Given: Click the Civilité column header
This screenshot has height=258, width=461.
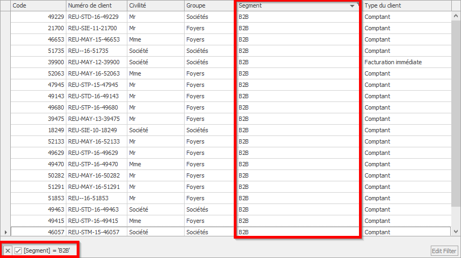Looking at the screenshot, I should pos(155,5).
